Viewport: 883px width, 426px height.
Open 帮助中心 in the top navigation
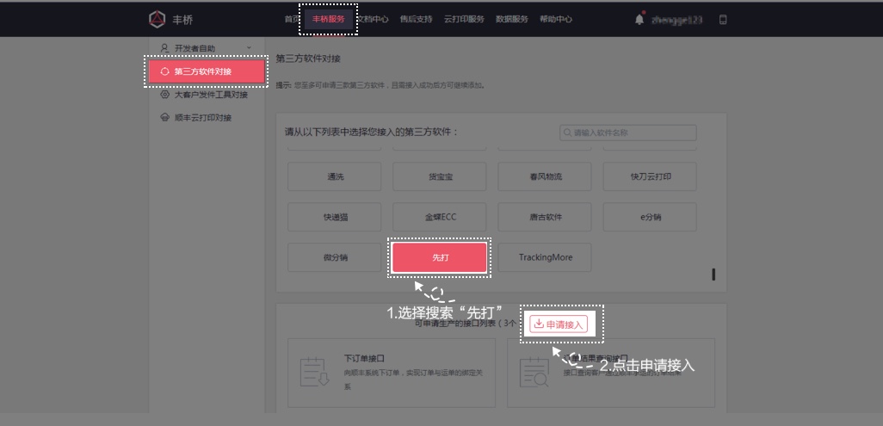(x=556, y=19)
